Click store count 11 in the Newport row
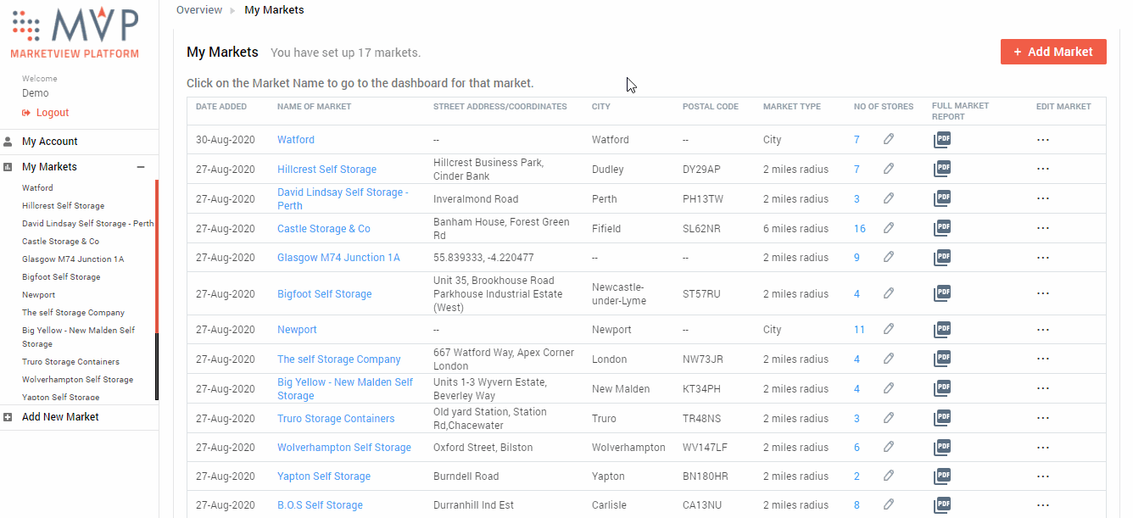Viewport: 1133px width, 518px height. coord(860,330)
